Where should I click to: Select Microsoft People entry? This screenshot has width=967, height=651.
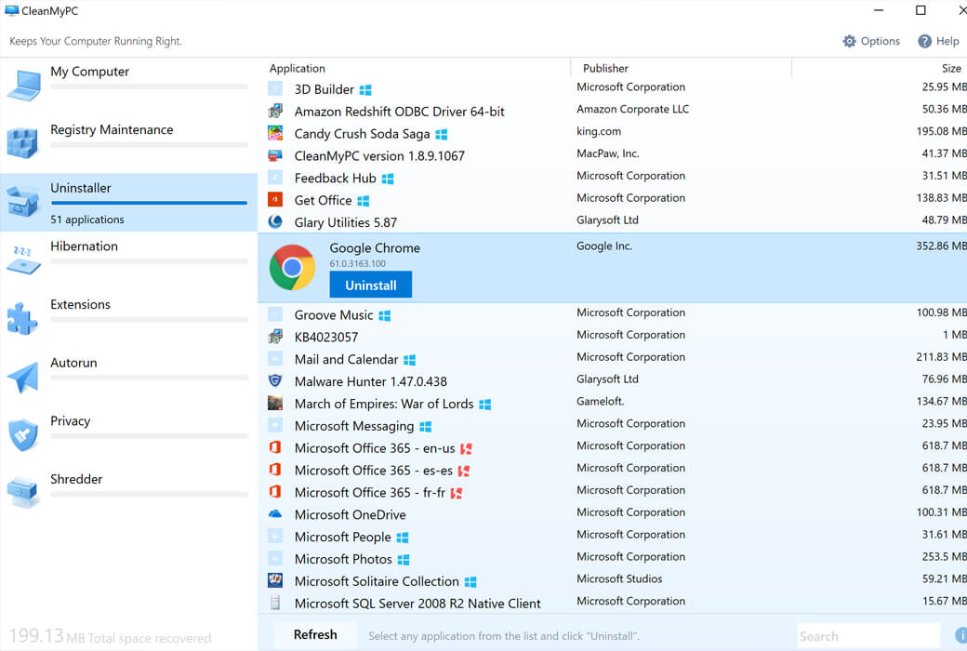click(613, 537)
